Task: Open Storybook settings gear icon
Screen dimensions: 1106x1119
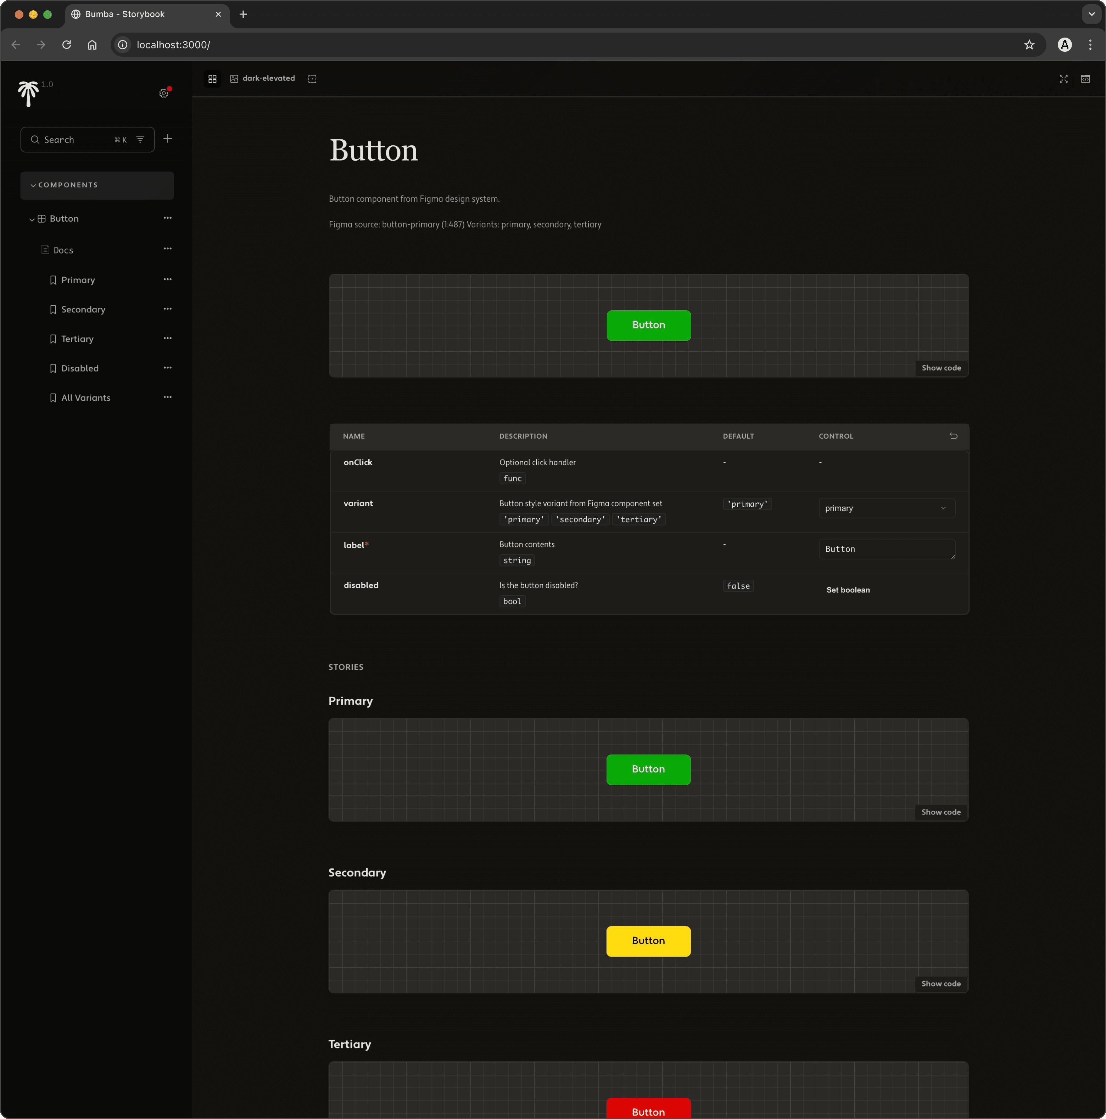Action: [164, 93]
